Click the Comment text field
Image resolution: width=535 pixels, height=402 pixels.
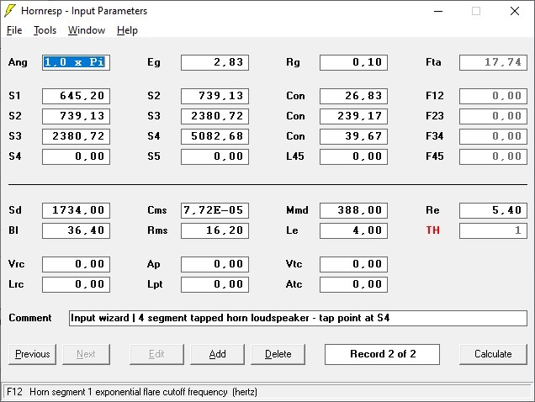pos(298,318)
